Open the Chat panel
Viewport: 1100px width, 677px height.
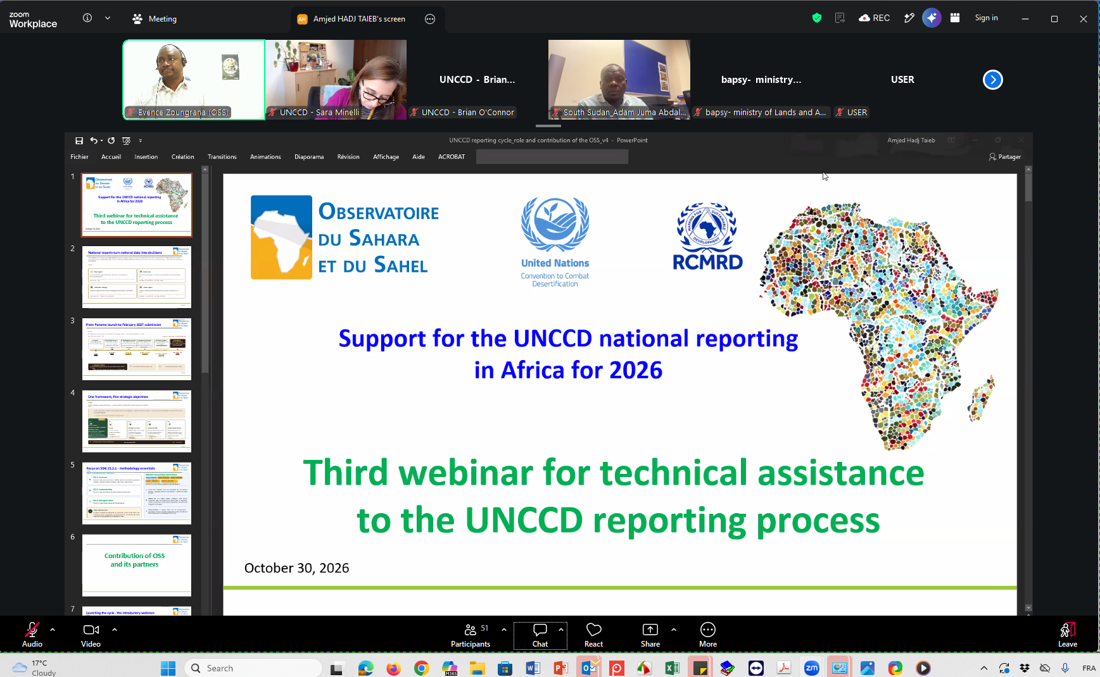[540, 635]
